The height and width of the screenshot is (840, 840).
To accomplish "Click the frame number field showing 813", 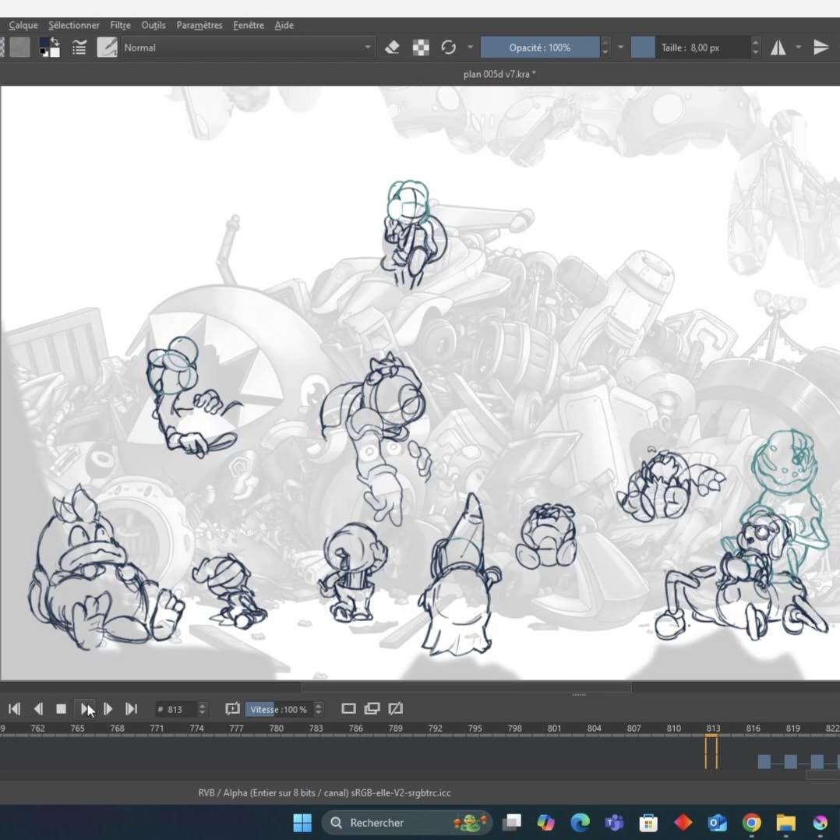I will pyautogui.click(x=175, y=709).
